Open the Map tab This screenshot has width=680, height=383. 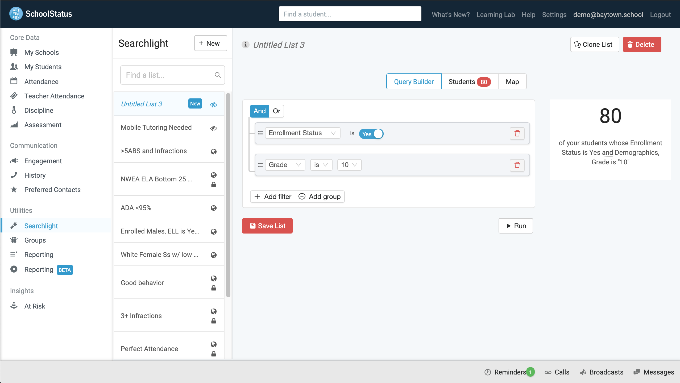512,82
